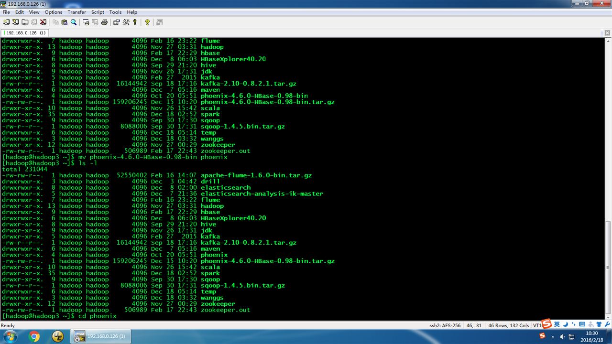Toggle the moon half-width icon on IME bar
This screenshot has width=612, height=344.
tap(565, 324)
